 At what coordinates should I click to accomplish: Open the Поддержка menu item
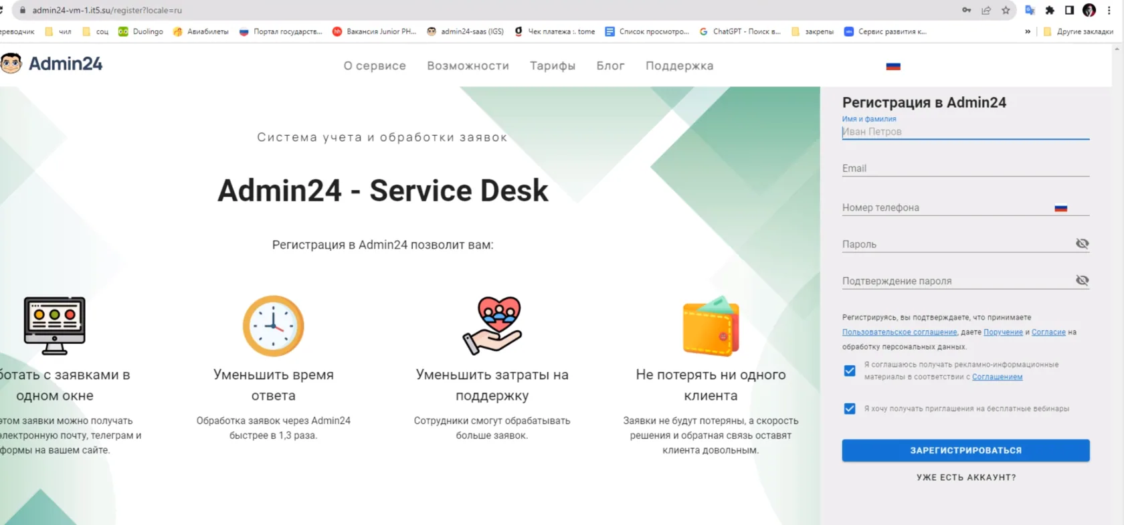[x=679, y=66]
